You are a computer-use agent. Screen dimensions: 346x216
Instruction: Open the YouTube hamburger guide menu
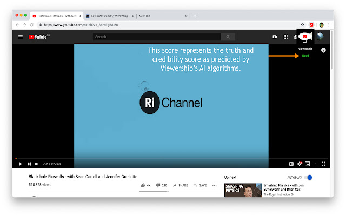click(21, 37)
